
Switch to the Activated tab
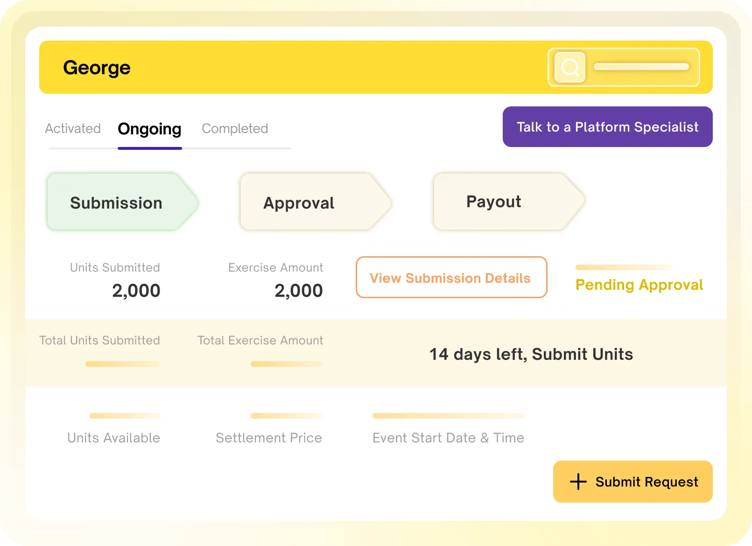[x=73, y=128]
